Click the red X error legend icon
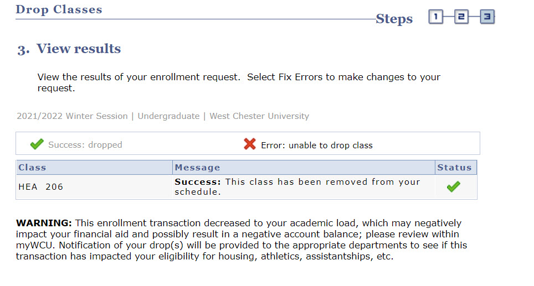 point(250,144)
